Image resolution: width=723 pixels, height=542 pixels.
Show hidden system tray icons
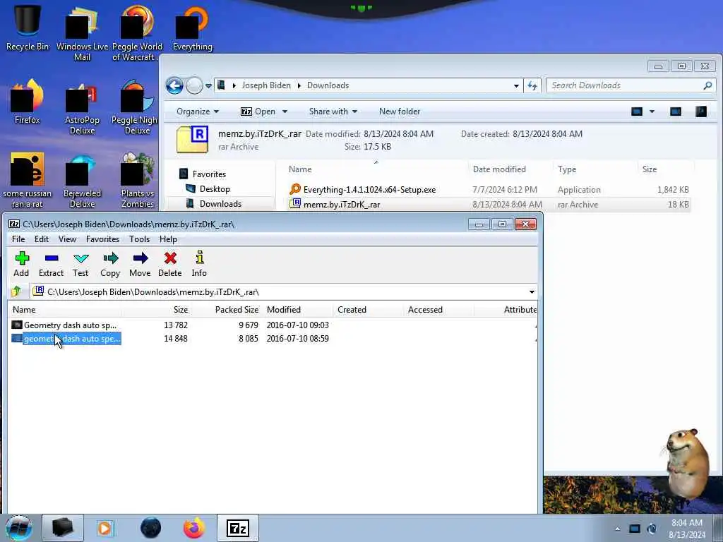[x=617, y=529]
